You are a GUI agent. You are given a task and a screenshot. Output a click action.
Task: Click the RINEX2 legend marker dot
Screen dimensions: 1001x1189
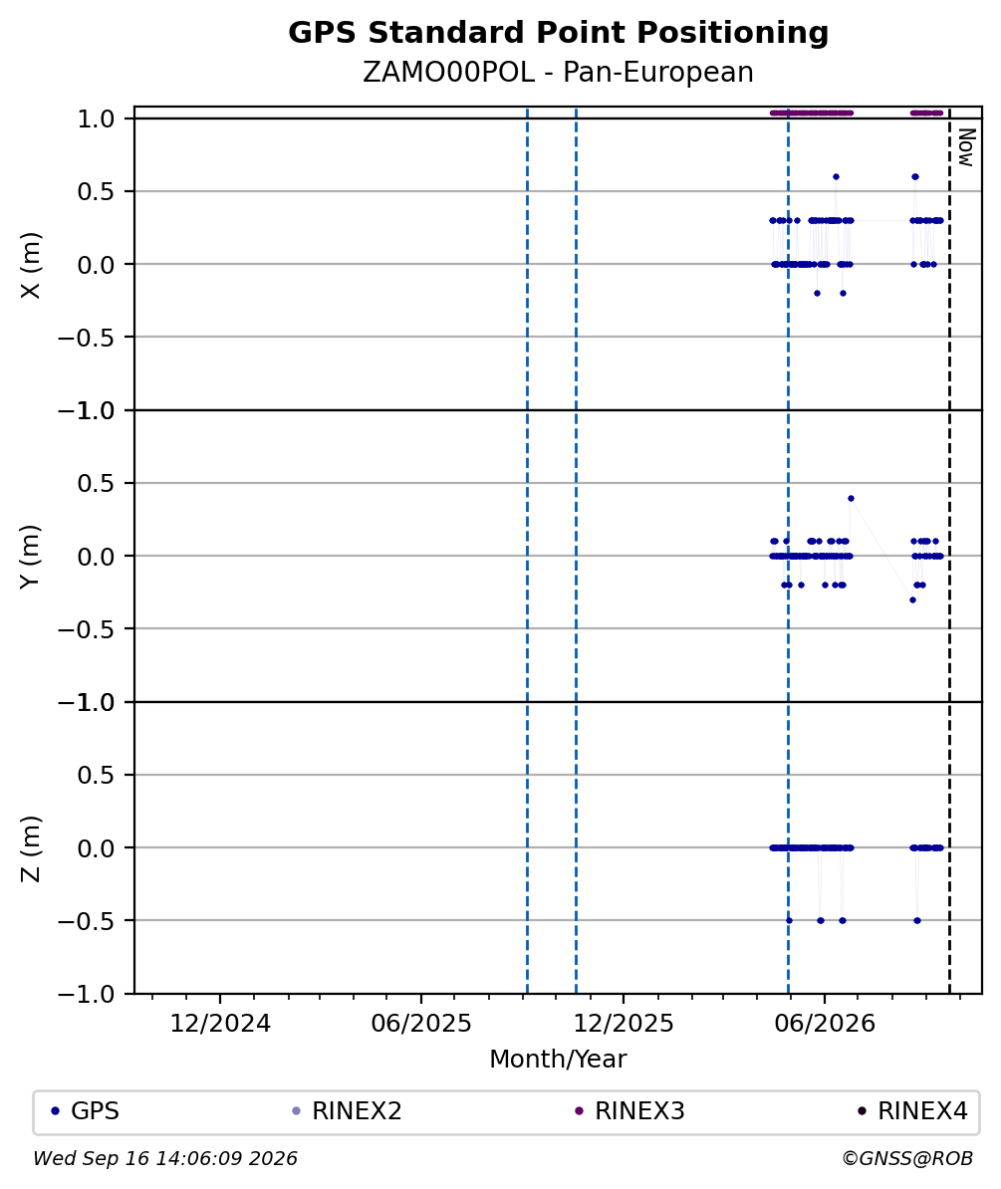click(297, 1111)
